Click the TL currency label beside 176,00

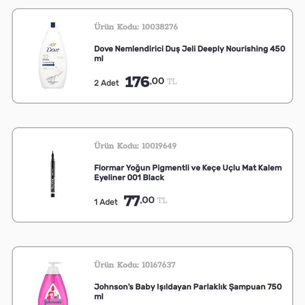click(172, 82)
